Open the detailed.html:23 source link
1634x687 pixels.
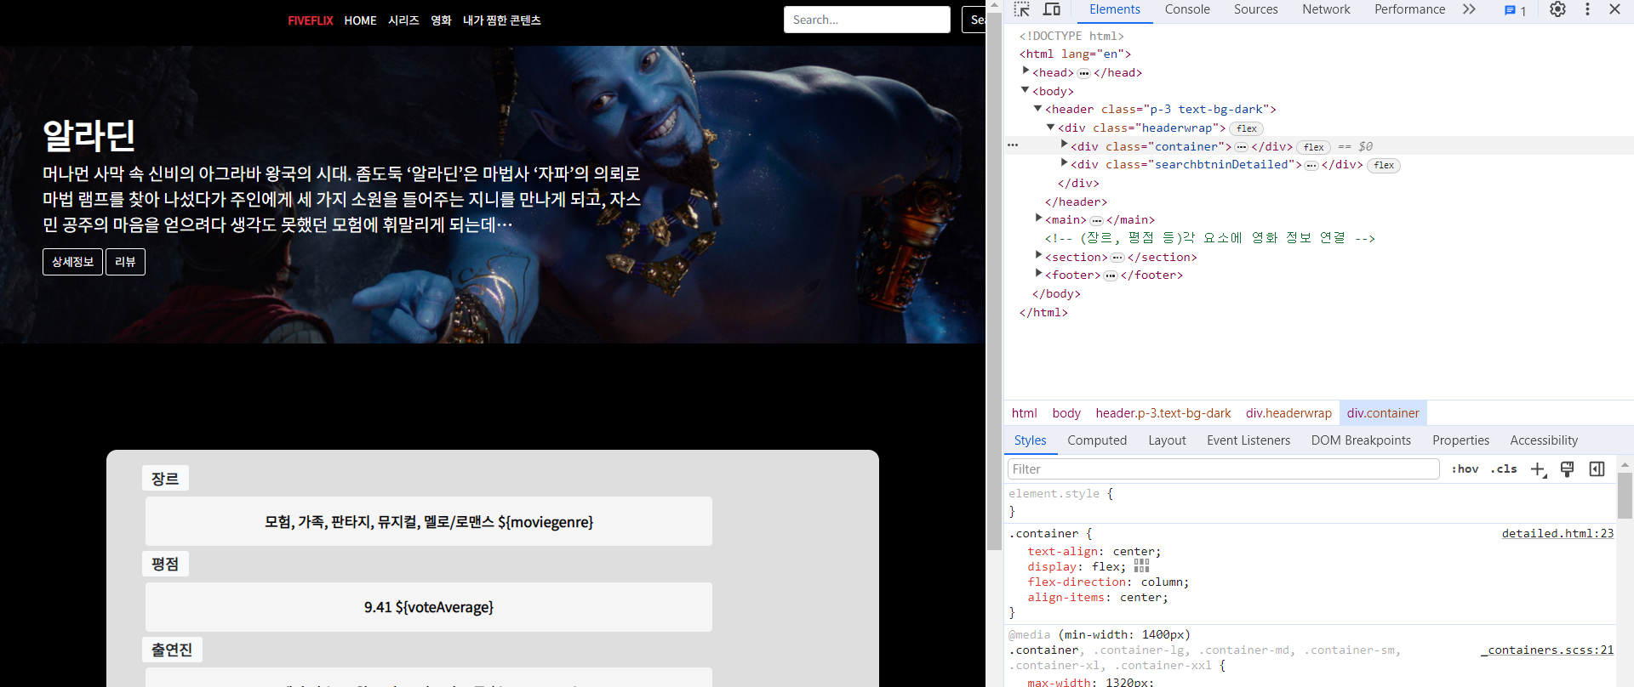tap(1557, 534)
